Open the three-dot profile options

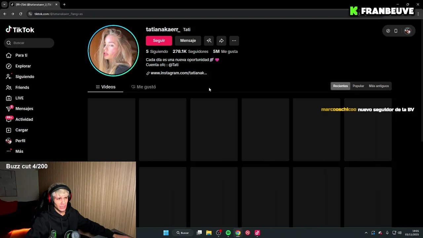(x=234, y=41)
